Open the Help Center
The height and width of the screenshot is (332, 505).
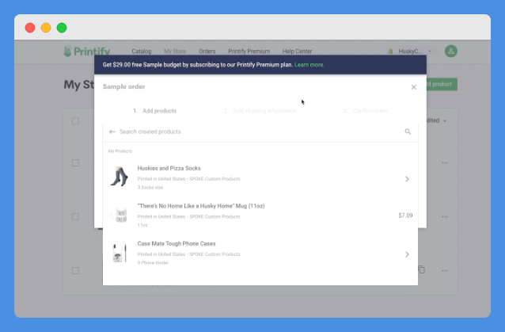[297, 52]
